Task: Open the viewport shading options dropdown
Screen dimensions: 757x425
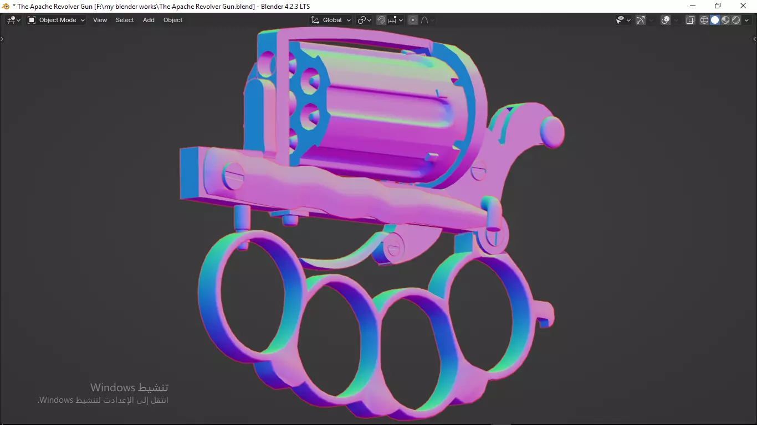Action: 746,20
